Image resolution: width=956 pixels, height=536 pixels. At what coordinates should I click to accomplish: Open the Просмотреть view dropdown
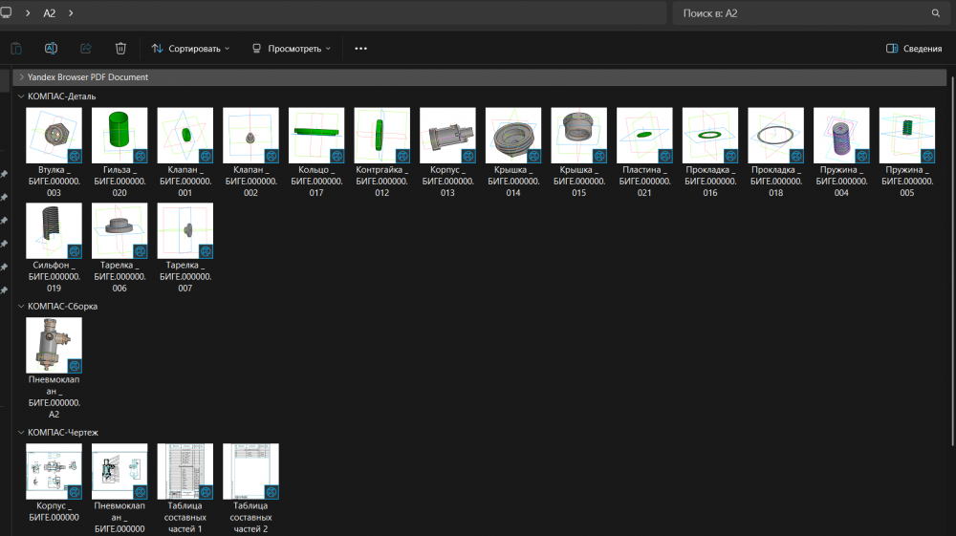coord(292,48)
